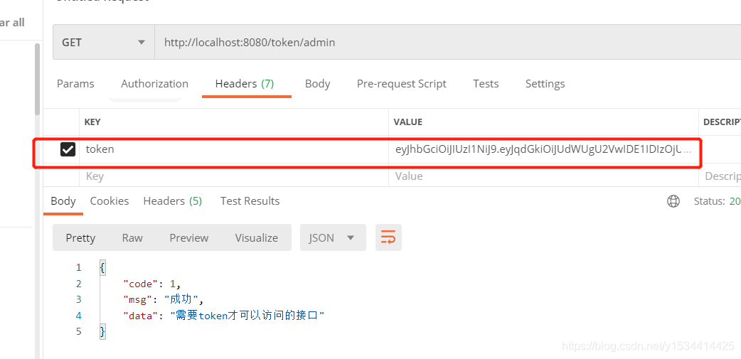Switch to the Params tab
This screenshot has width=741, height=359.
pyautogui.click(x=75, y=84)
